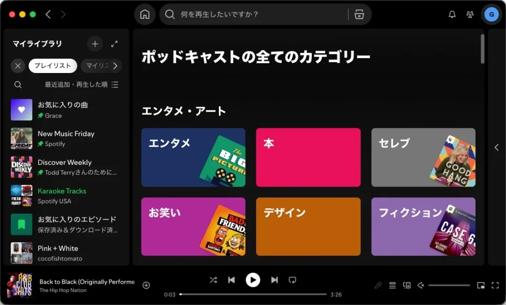This screenshot has height=305, width=506.
Task: Open the mini player icon
Action: [x=481, y=285]
